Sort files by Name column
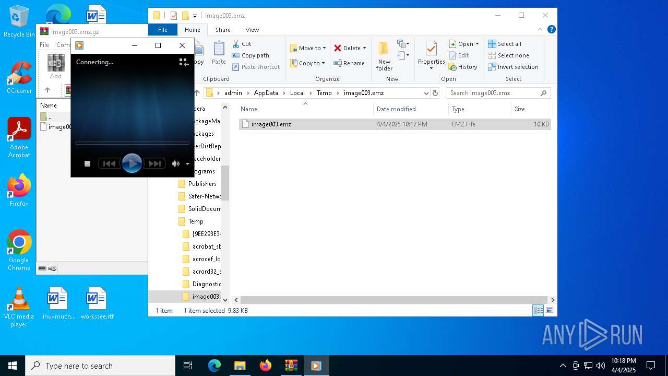This screenshot has width=668, height=376. pos(306,109)
